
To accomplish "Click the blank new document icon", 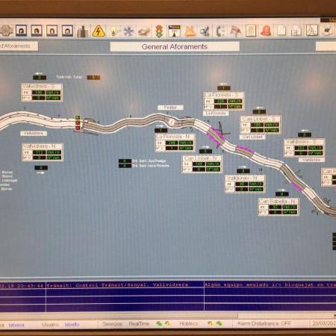I will 281,31.
